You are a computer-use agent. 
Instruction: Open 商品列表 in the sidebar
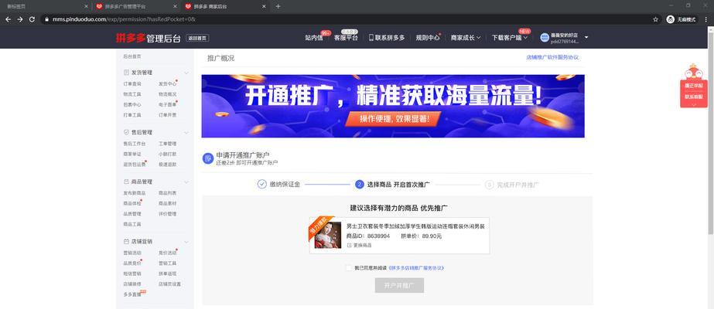tap(168, 193)
